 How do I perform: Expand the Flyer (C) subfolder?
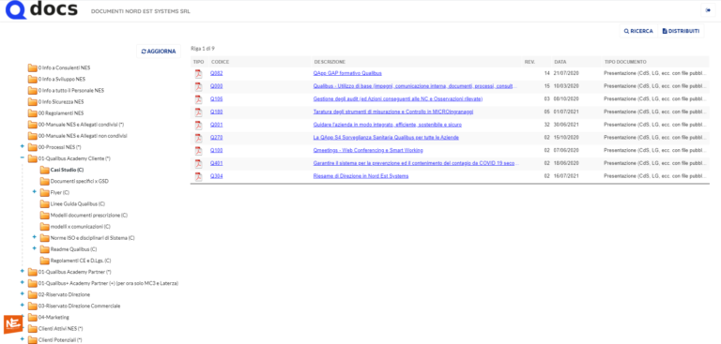pyautogui.click(x=34, y=191)
